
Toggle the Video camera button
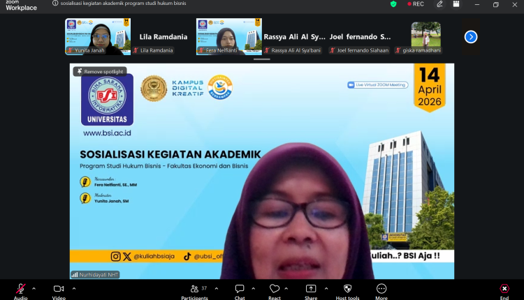pyautogui.click(x=59, y=289)
